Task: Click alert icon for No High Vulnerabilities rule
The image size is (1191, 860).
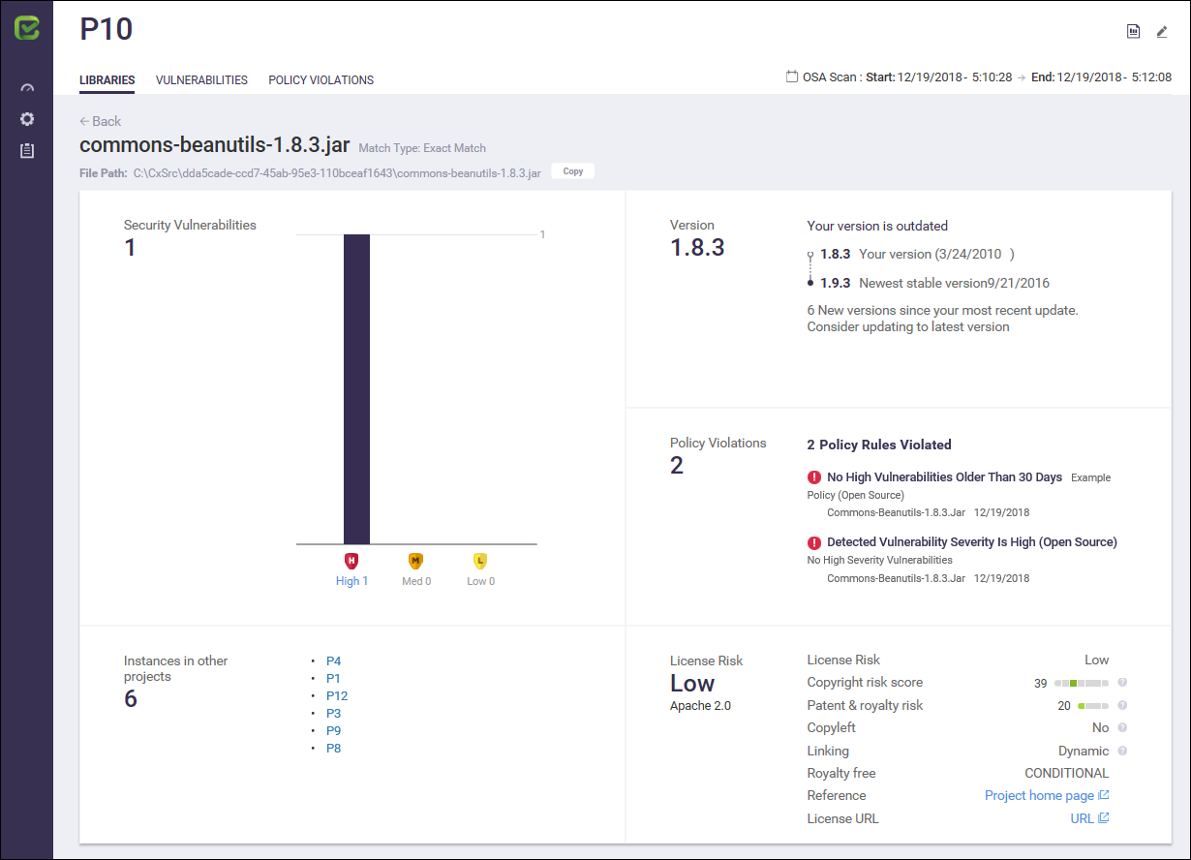Action: coord(814,477)
